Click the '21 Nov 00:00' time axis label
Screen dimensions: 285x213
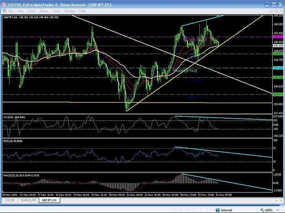135,195
